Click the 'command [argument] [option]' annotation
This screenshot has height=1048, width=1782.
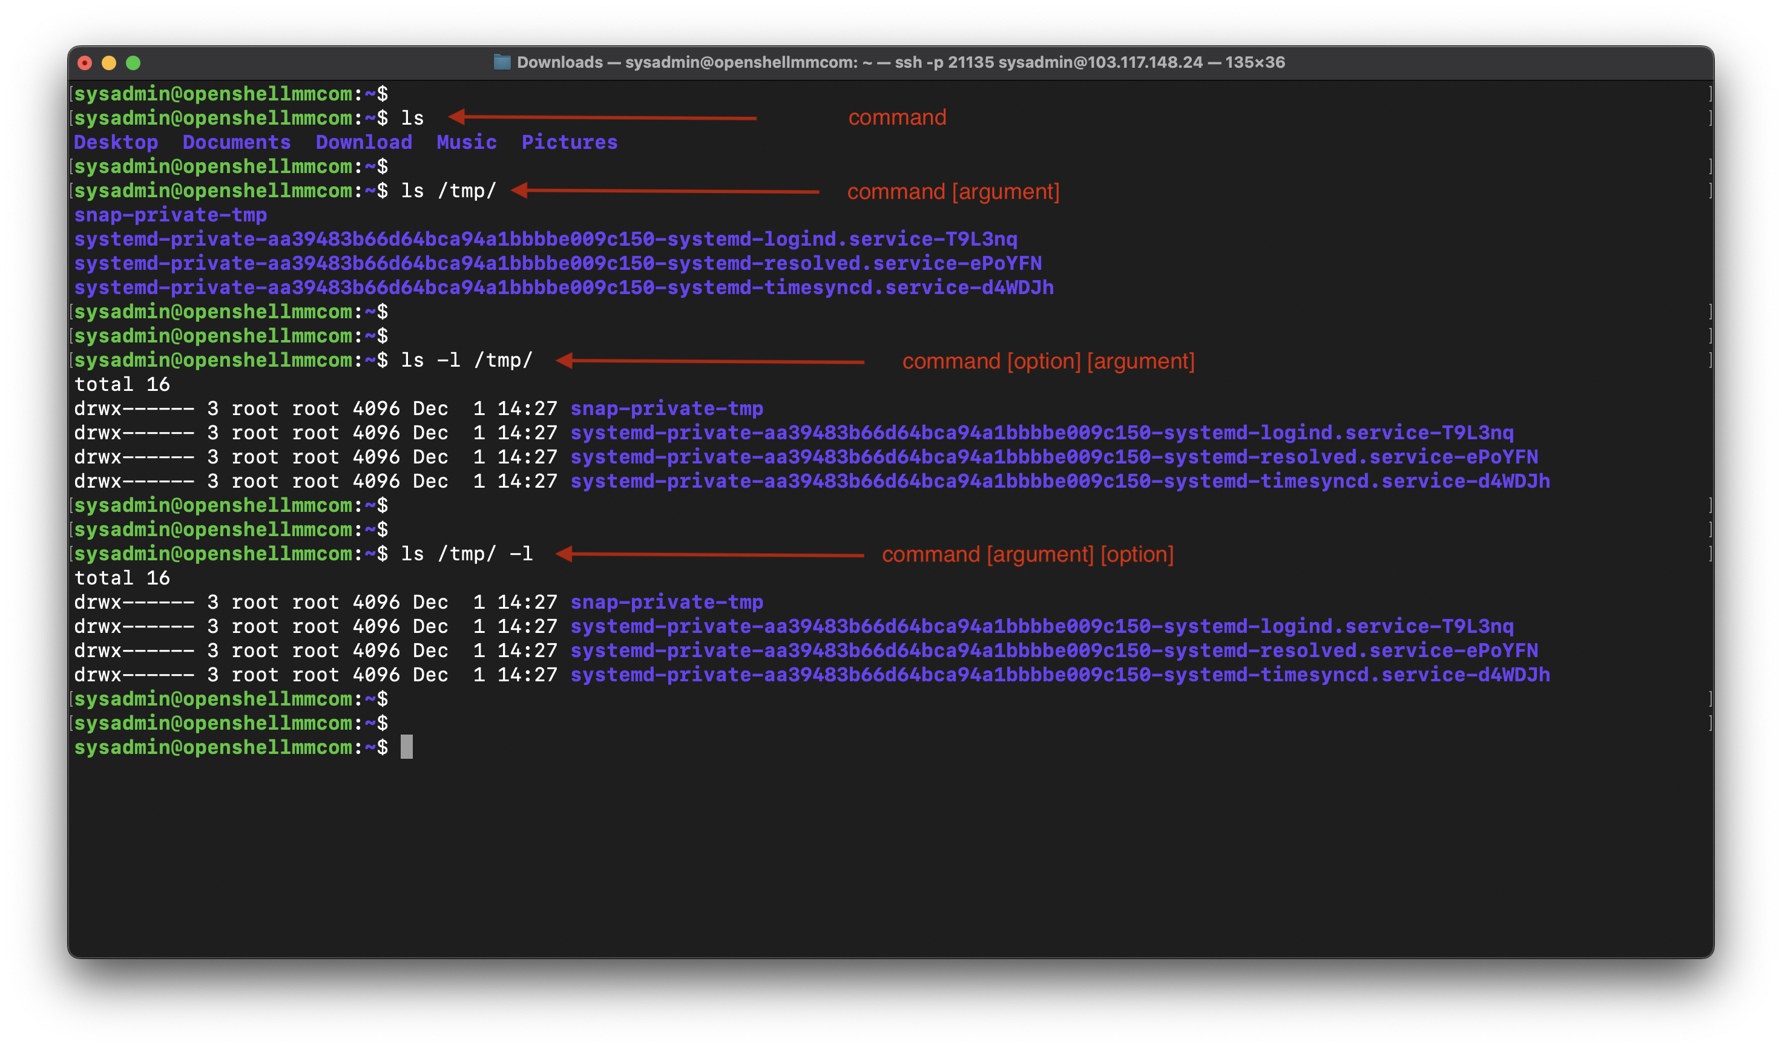coord(1027,554)
